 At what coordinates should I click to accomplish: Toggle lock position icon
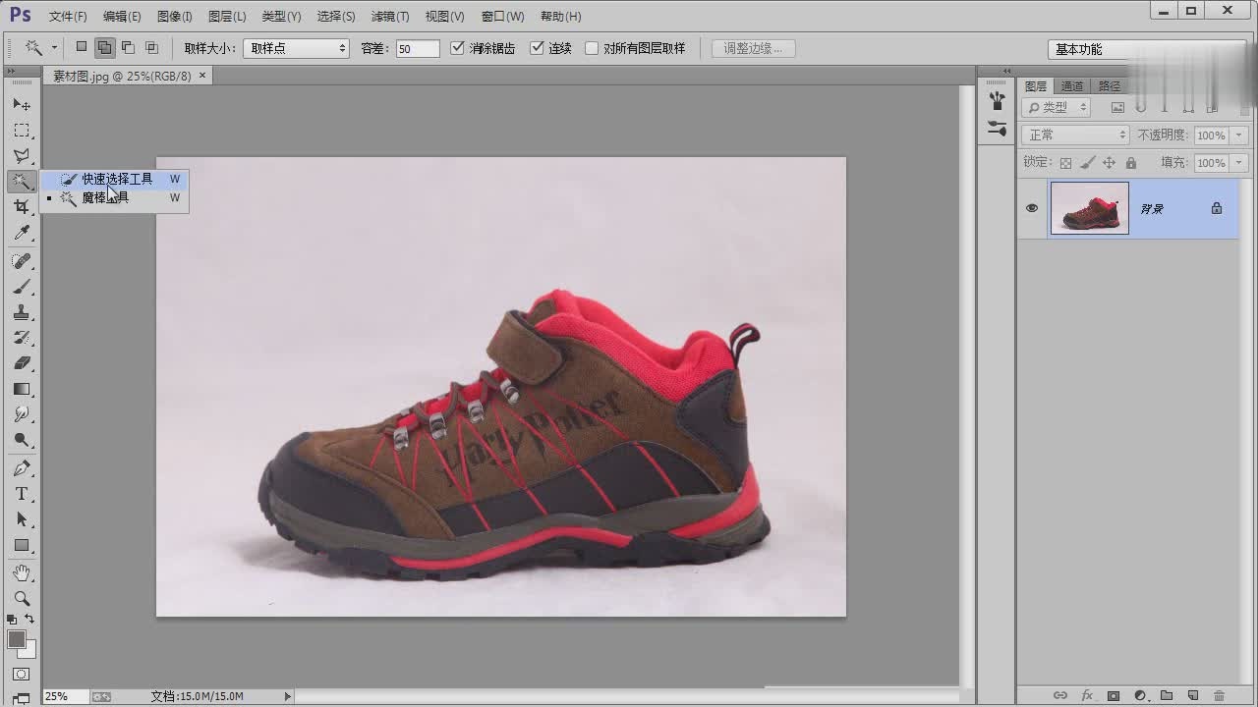1110,163
